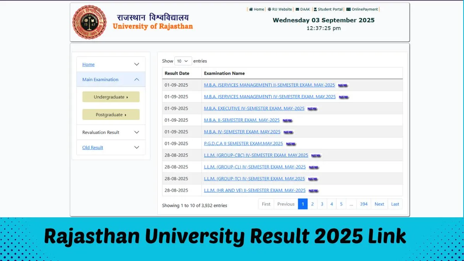464x261 pixels.
Task: Go to results page 1
Action: 303,204
